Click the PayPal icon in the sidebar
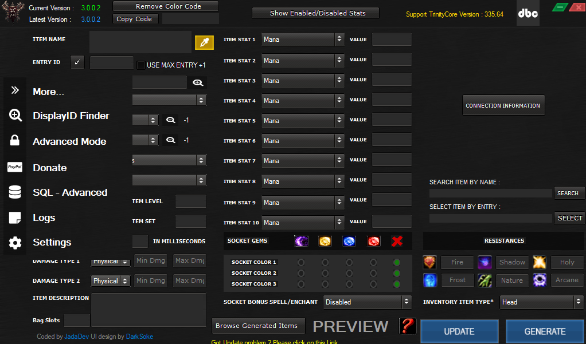 tap(14, 167)
